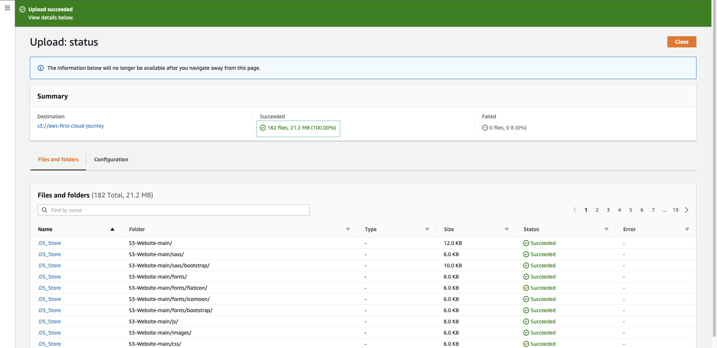Click 182 files succeeded summary box
Screen dimensions: 717x348
[x=298, y=128]
